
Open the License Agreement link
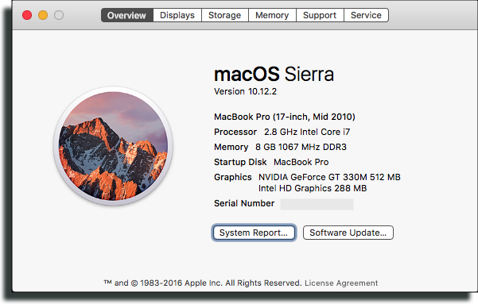[x=341, y=283]
